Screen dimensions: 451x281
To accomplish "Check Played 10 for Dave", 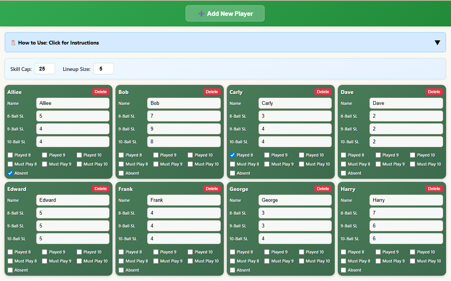I will coord(413,155).
